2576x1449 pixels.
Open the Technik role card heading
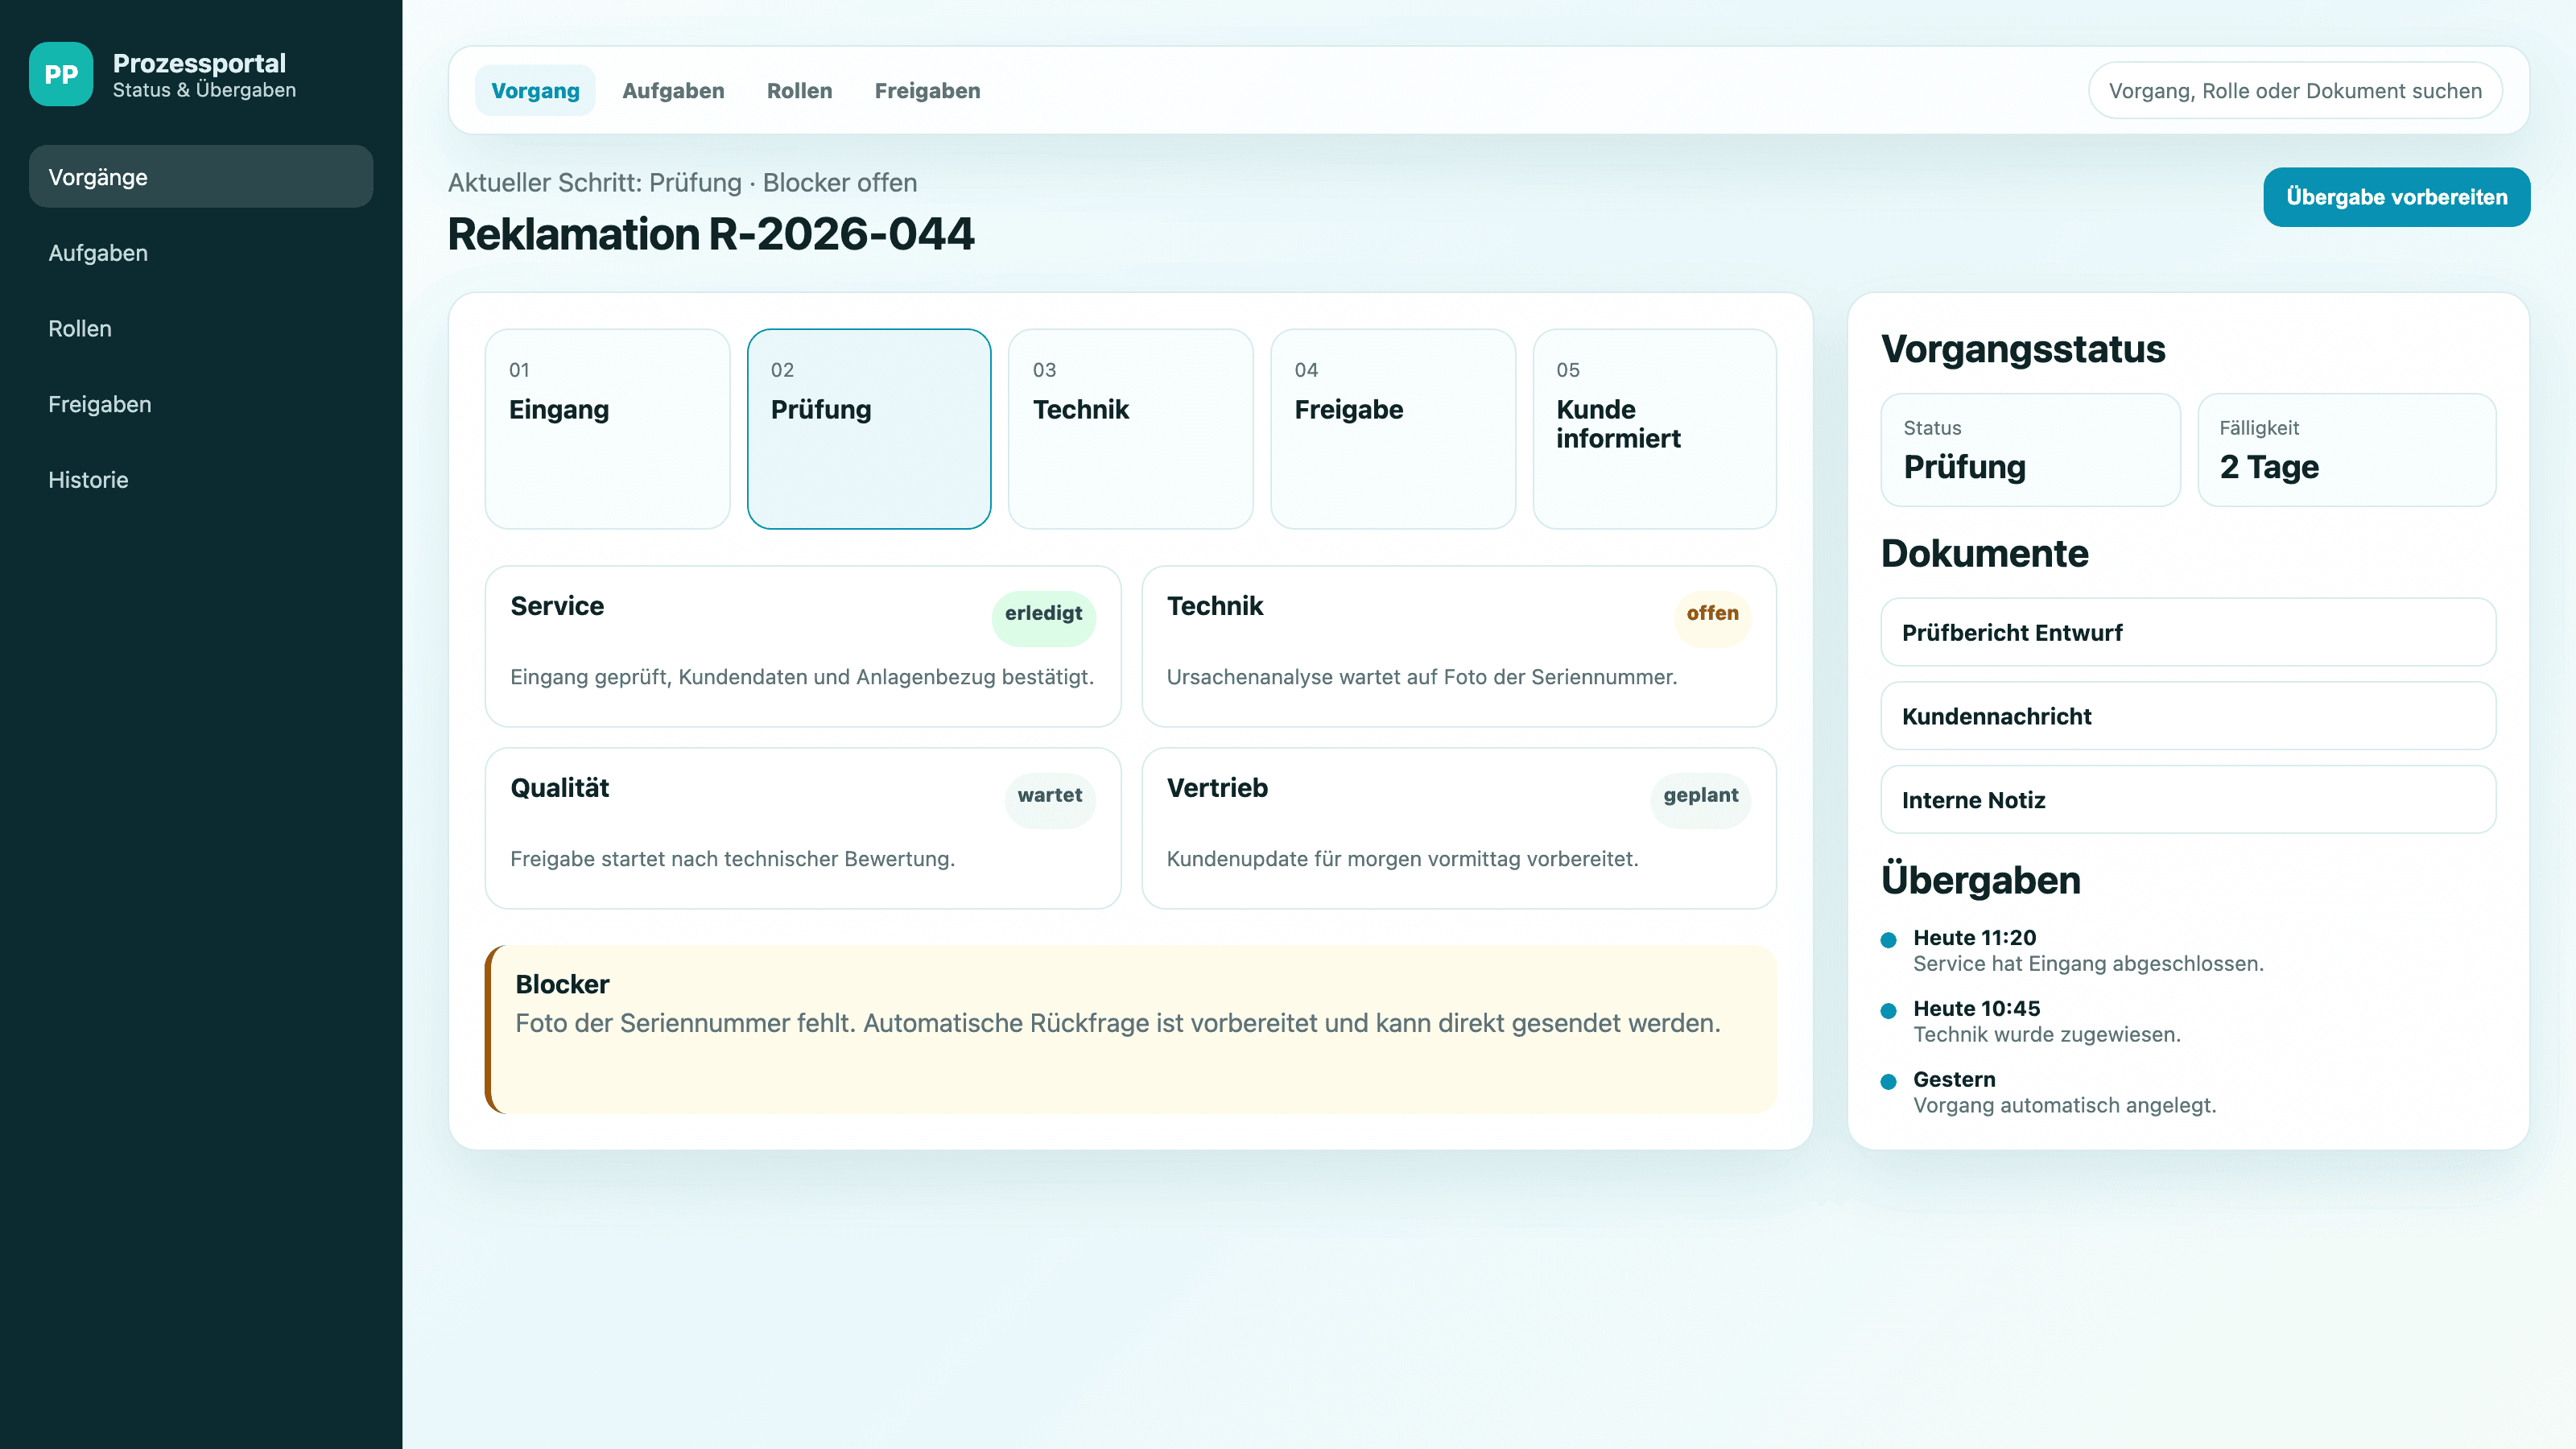click(1215, 606)
